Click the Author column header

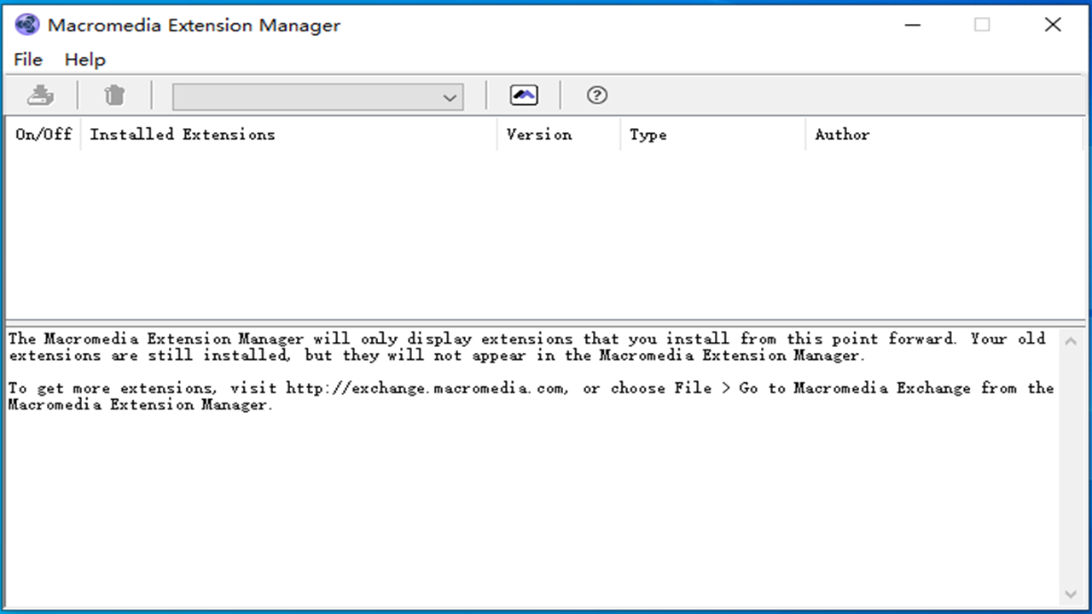(x=842, y=134)
